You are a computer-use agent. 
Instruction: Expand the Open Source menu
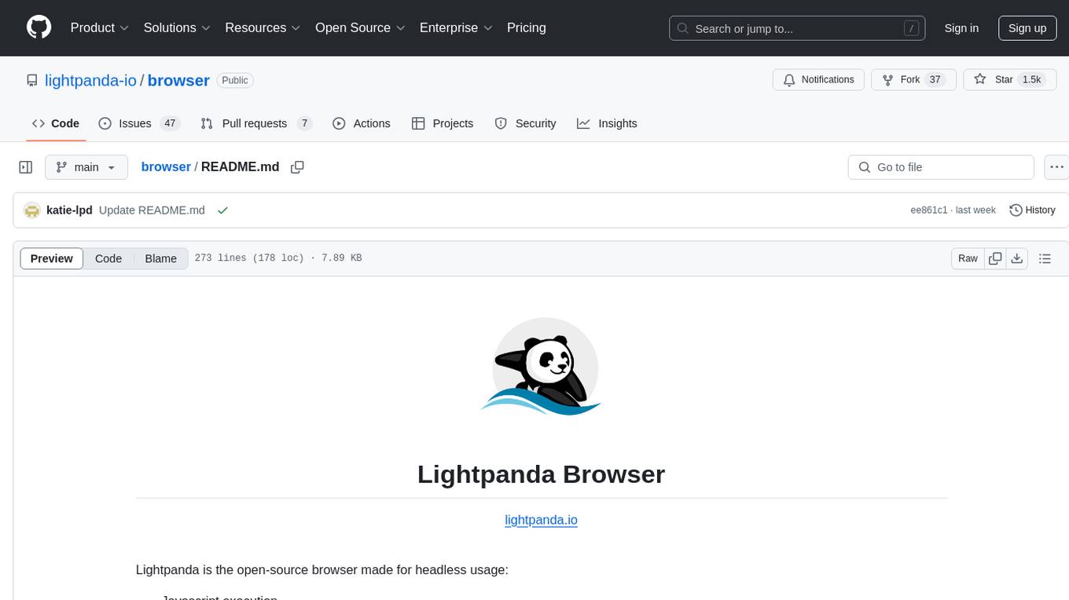point(360,27)
